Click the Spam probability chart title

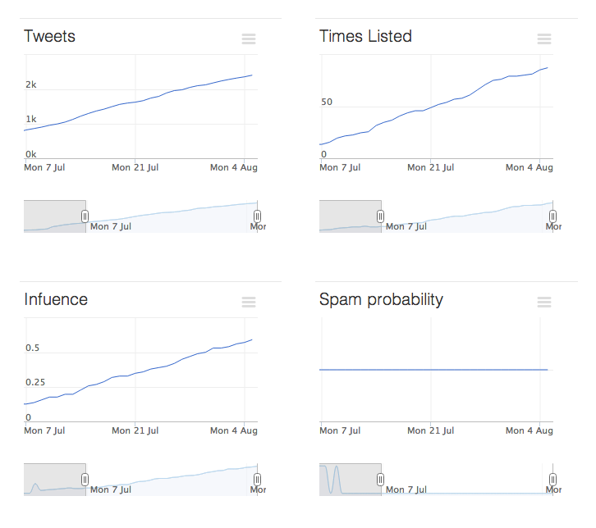pyautogui.click(x=381, y=299)
